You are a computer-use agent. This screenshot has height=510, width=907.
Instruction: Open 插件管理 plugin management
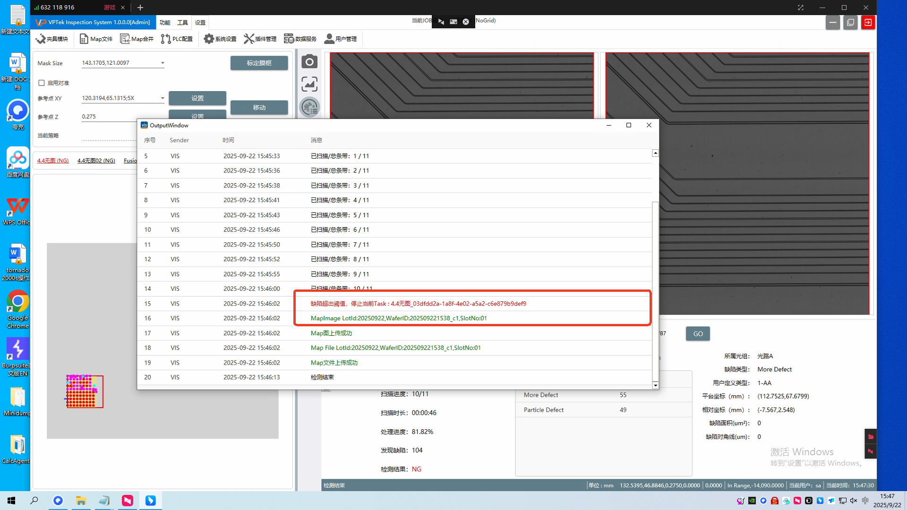260,39
